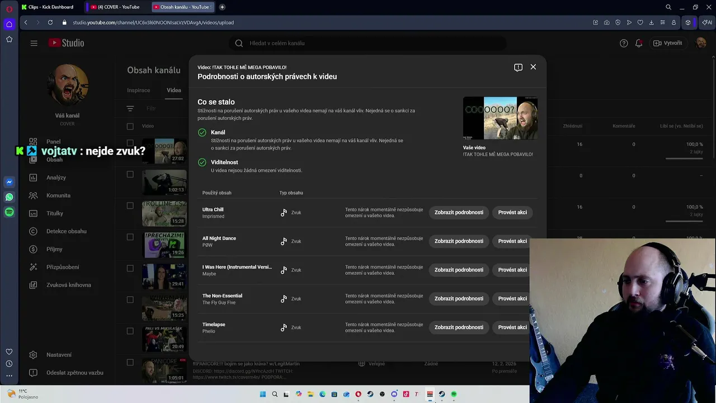Open the video thumbnail in the dialog
Image resolution: width=716 pixels, height=403 pixels.
click(500, 118)
